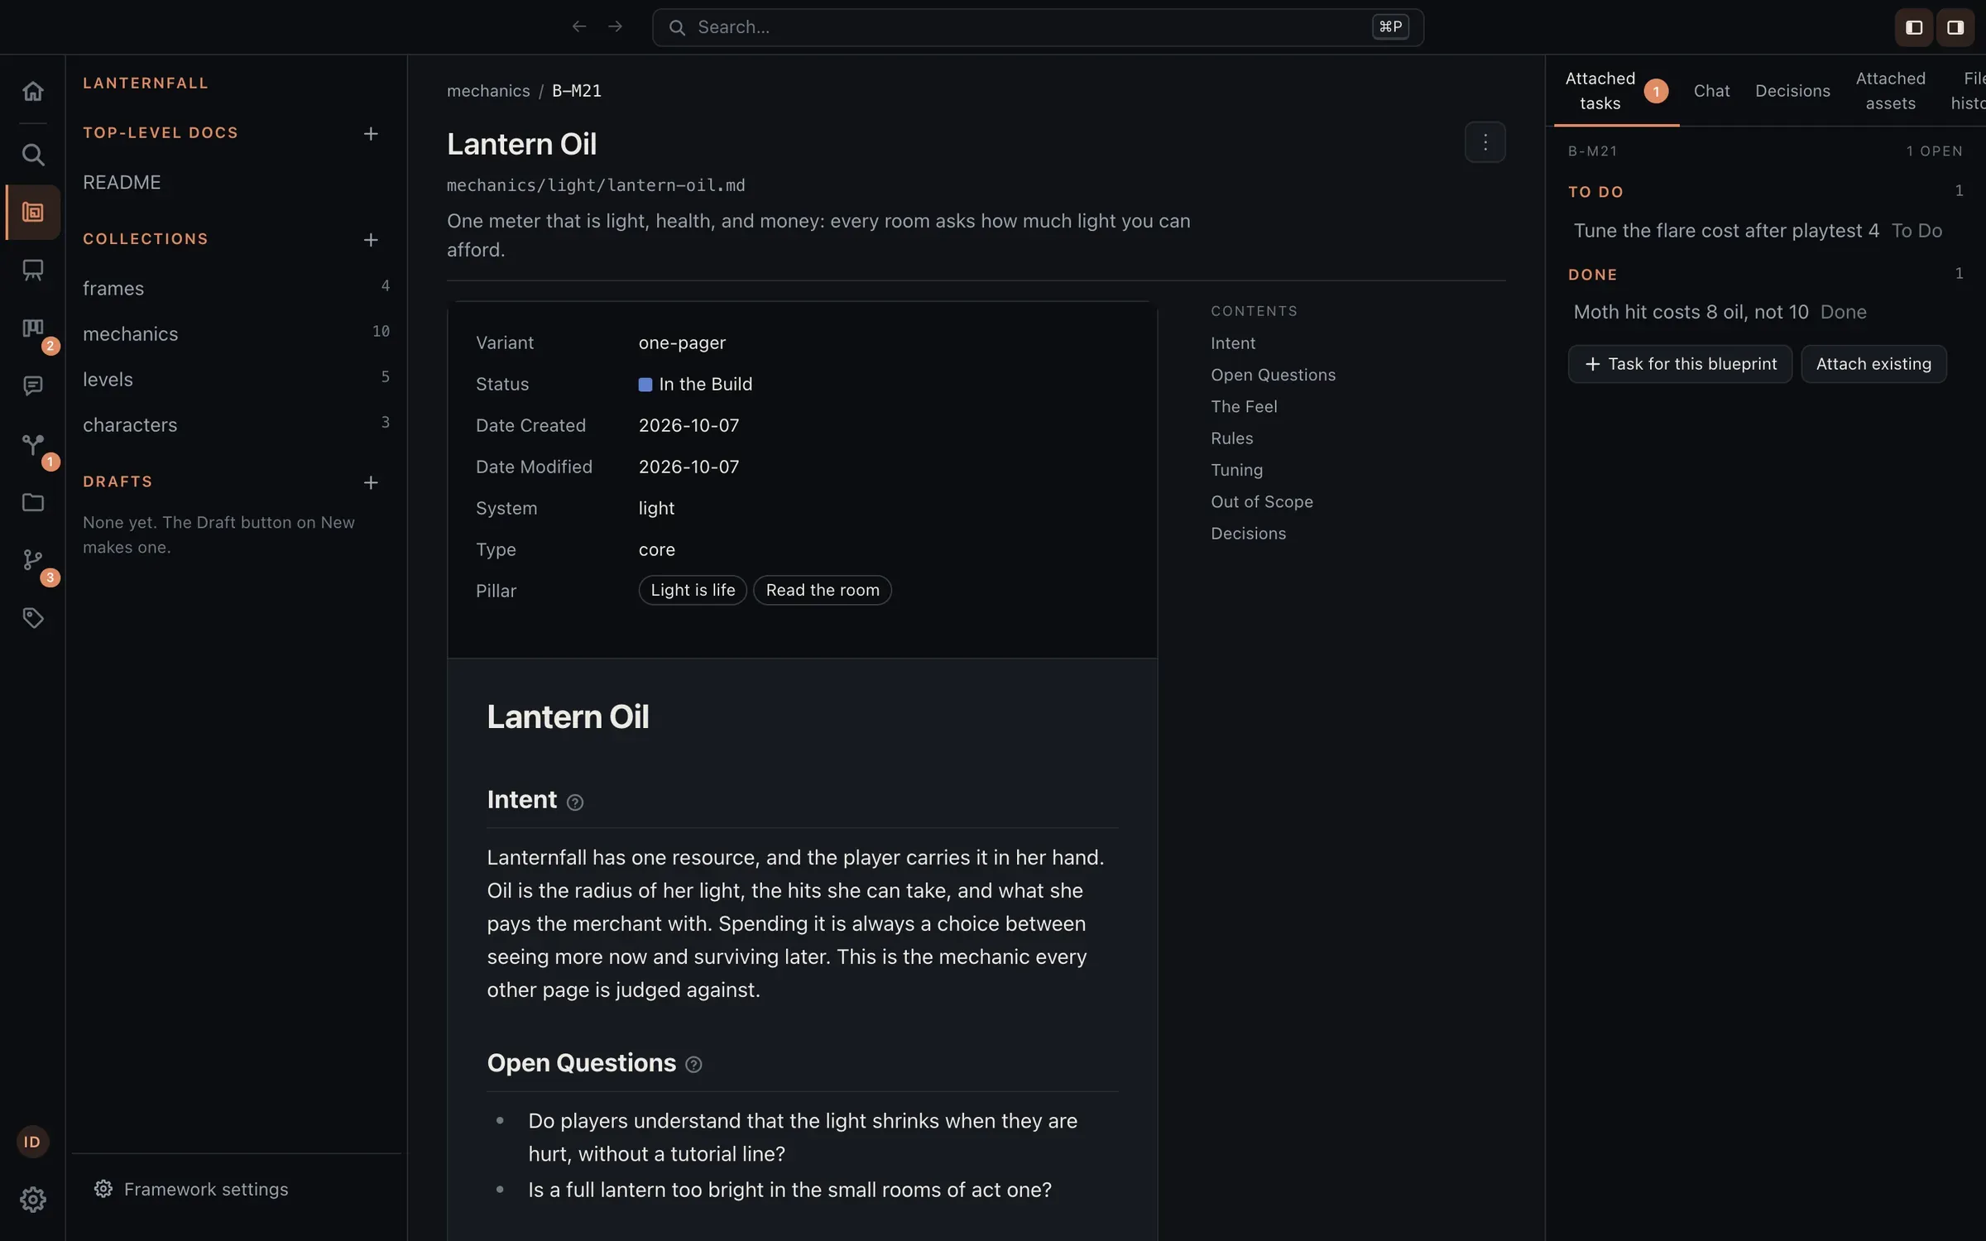Open settings gear at sidebar bottom
This screenshot has width=1986, height=1241.
click(32, 1200)
